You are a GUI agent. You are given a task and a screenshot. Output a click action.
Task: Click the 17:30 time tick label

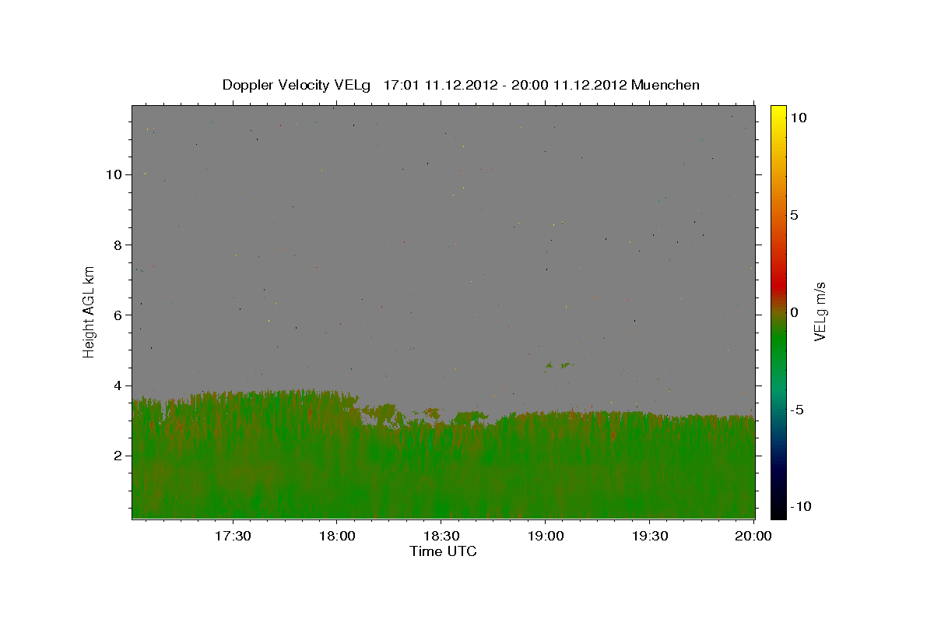pos(233,536)
